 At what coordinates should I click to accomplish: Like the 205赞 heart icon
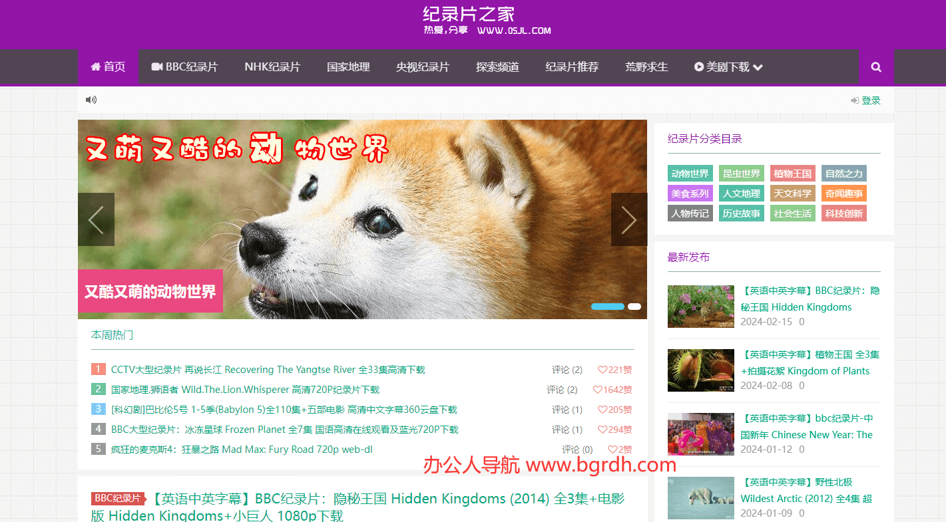(602, 410)
